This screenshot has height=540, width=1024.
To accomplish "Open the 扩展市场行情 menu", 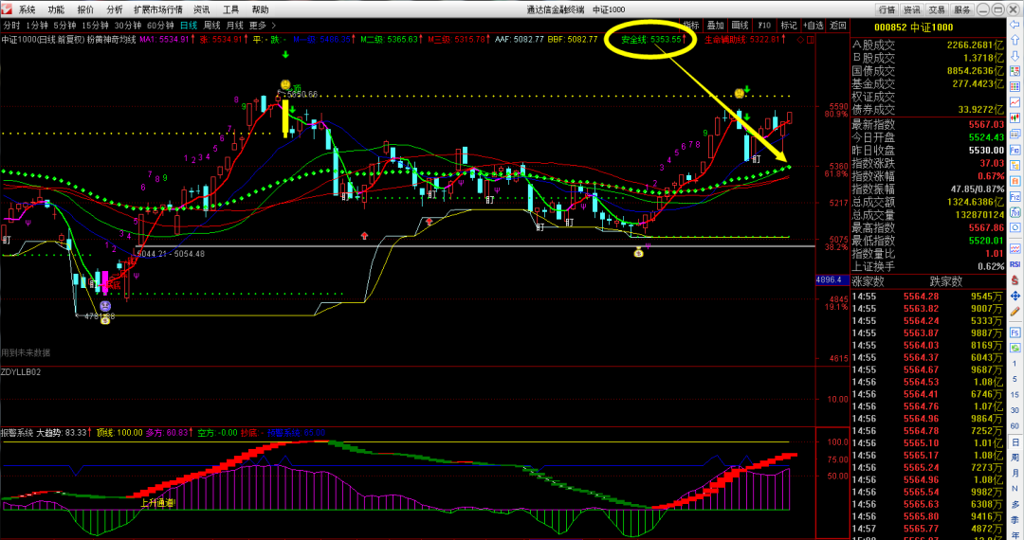I will tap(158, 9).
